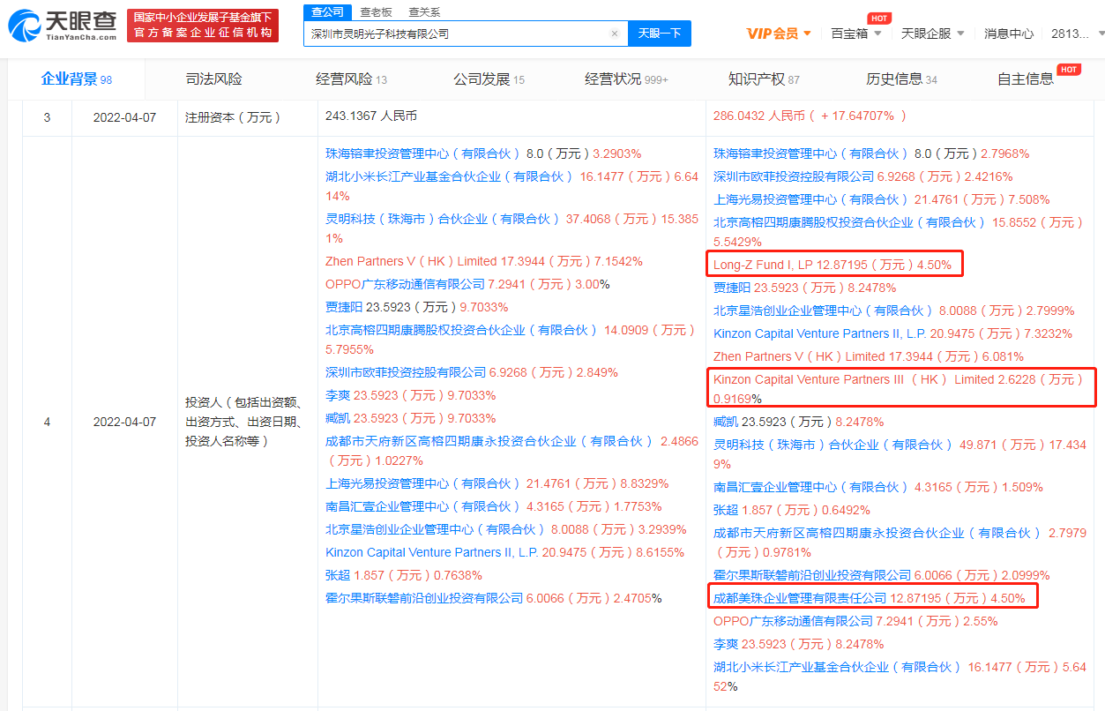
Task: Select the 企业背景 tab
Action: click(77, 79)
